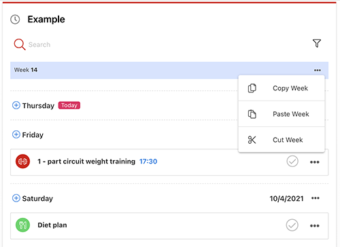
Task: Add an entry to Friday with plus icon
Action: coord(16,134)
